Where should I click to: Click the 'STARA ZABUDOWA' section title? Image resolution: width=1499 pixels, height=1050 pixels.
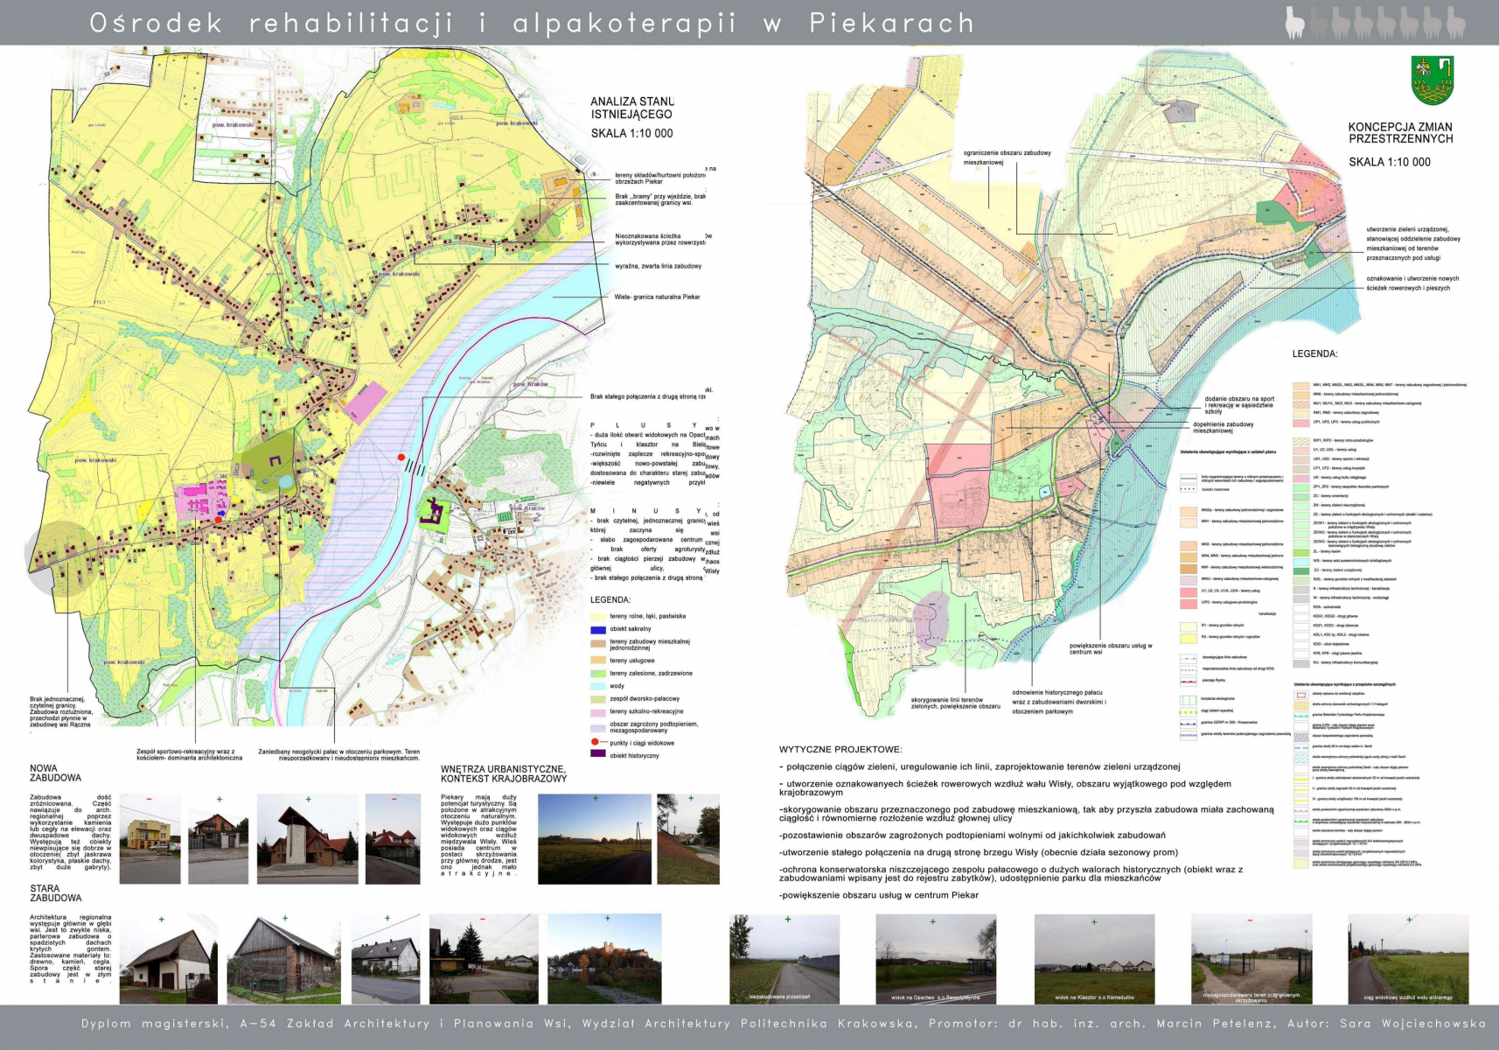pos(56,892)
